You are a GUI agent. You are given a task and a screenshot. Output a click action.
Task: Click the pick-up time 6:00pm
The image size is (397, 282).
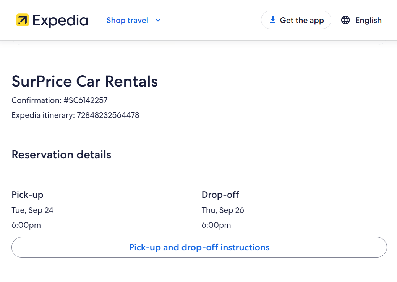click(x=26, y=225)
